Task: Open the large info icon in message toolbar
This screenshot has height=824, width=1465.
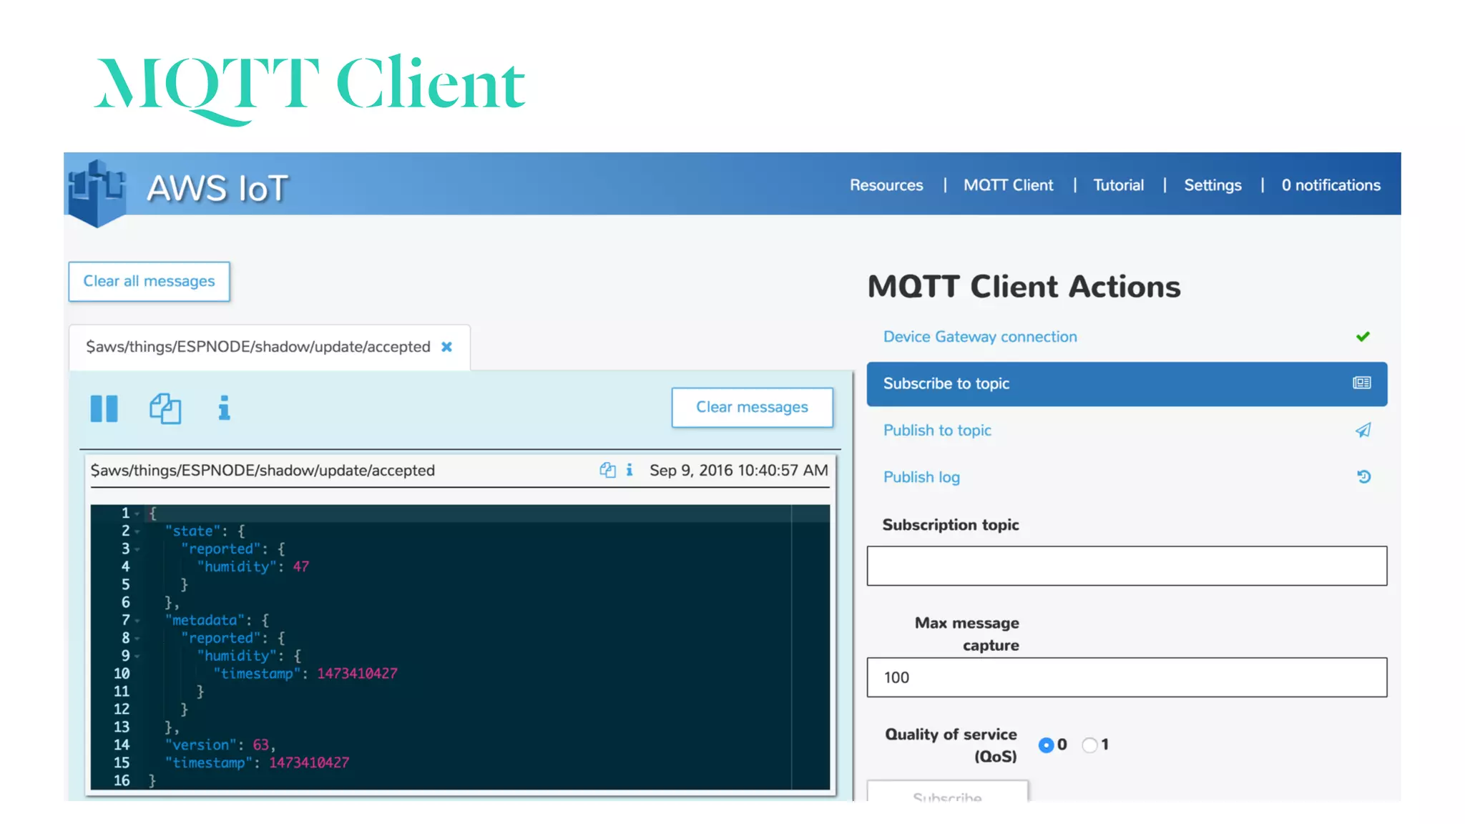Action: 224,408
